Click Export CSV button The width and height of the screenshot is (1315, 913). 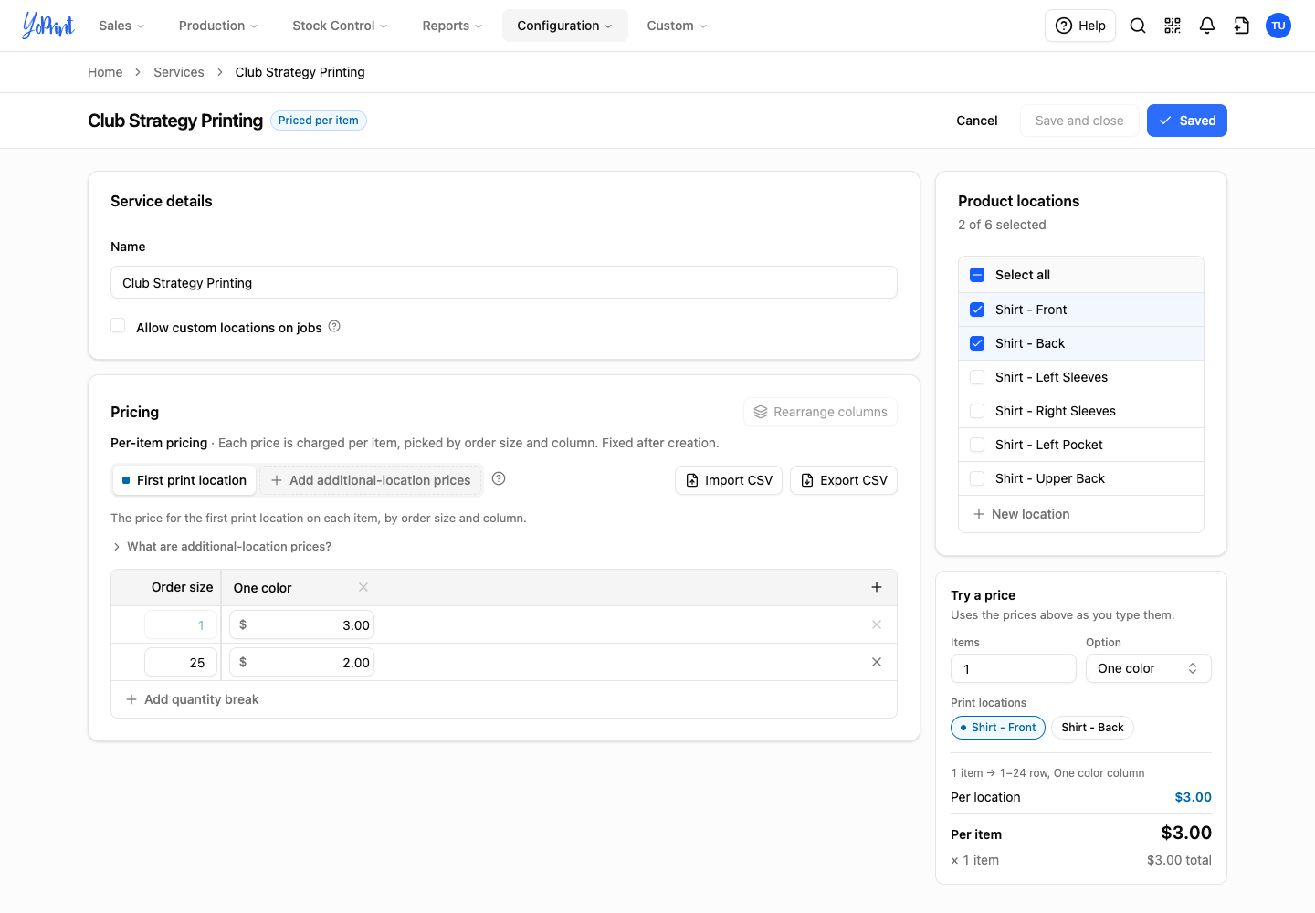(x=844, y=480)
